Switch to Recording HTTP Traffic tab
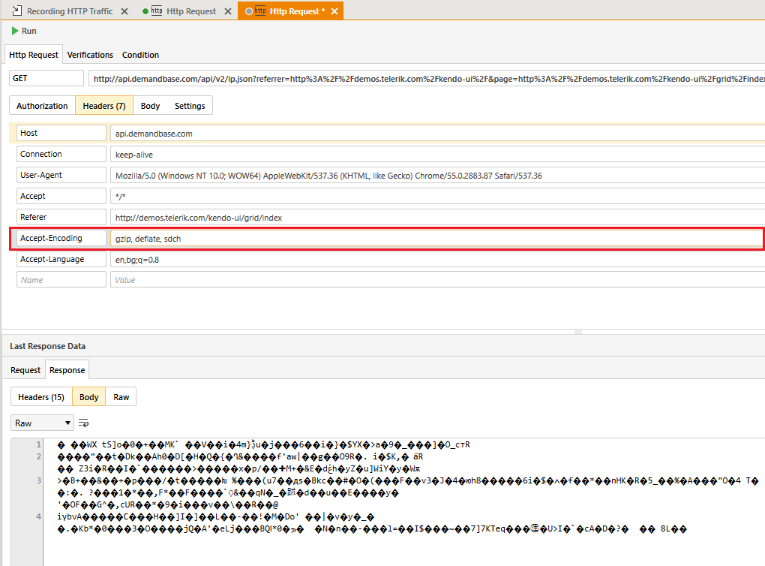Screen dimensions: 765x566 pos(69,11)
